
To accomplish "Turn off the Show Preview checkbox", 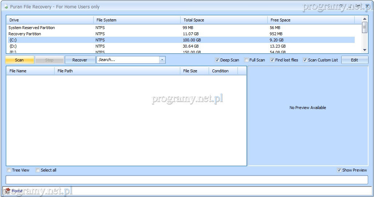I will (339, 170).
